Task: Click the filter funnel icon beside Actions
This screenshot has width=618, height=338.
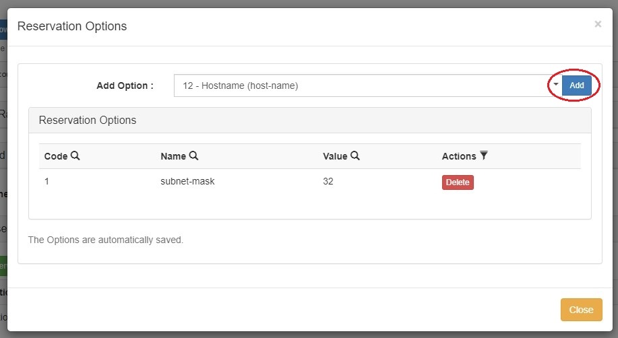Action: [484, 156]
